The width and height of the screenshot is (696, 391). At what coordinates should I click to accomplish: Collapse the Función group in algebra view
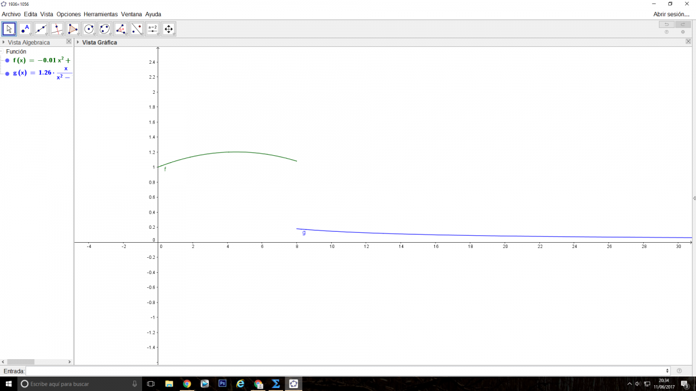(2, 52)
